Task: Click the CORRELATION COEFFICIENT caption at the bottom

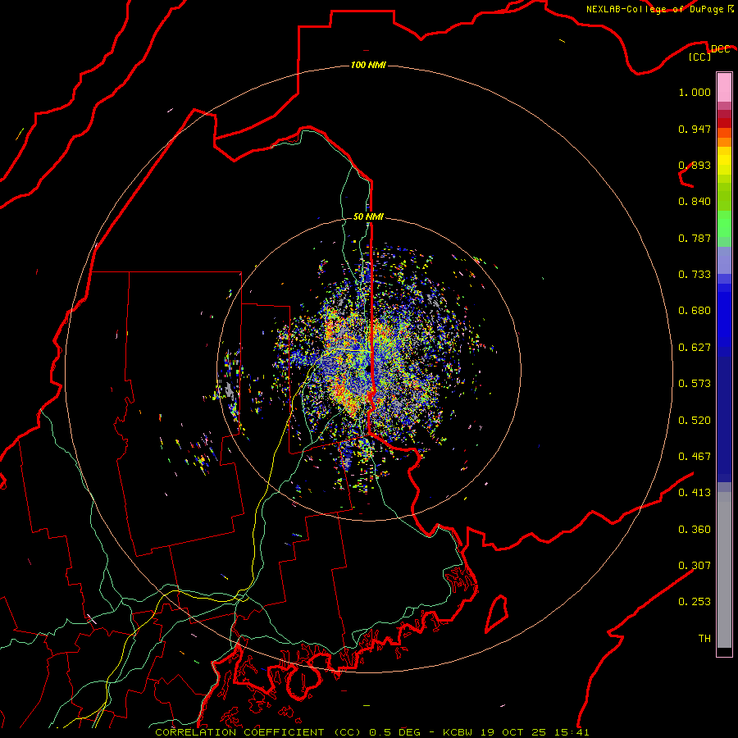Action: [371, 732]
